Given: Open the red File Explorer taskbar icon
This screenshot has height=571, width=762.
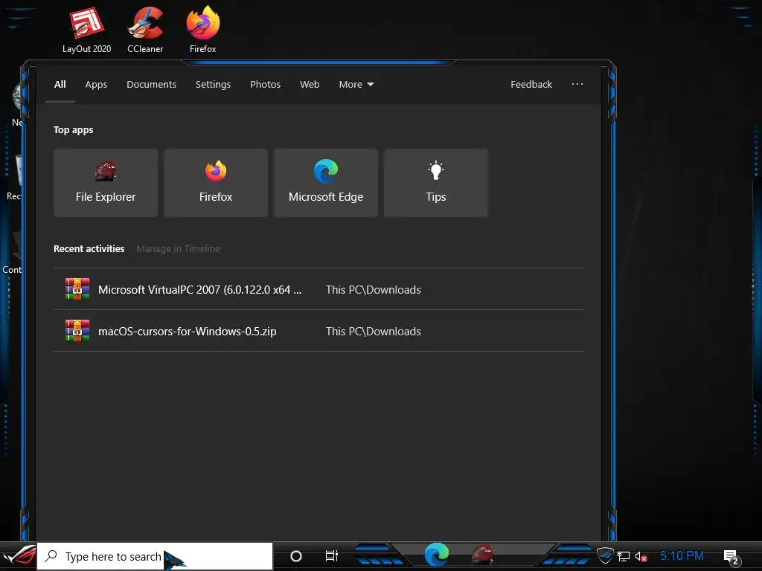Looking at the screenshot, I should click(x=482, y=555).
